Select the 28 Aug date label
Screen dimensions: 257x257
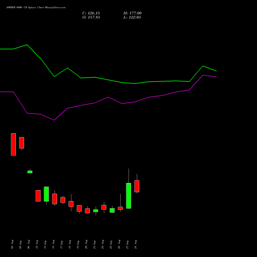[x=136, y=244]
